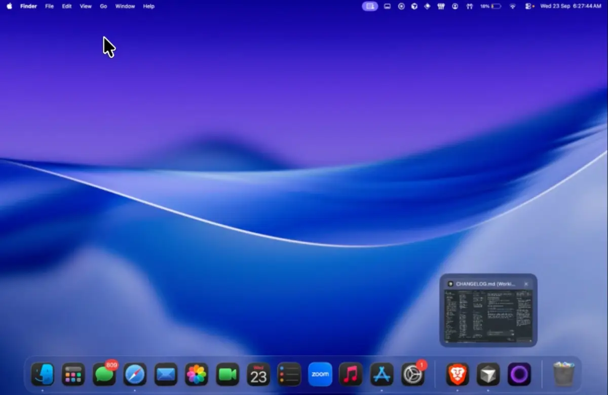Launch Brave browser from the Dock
This screenshot has width=608, height=395.
pos(458,375)
